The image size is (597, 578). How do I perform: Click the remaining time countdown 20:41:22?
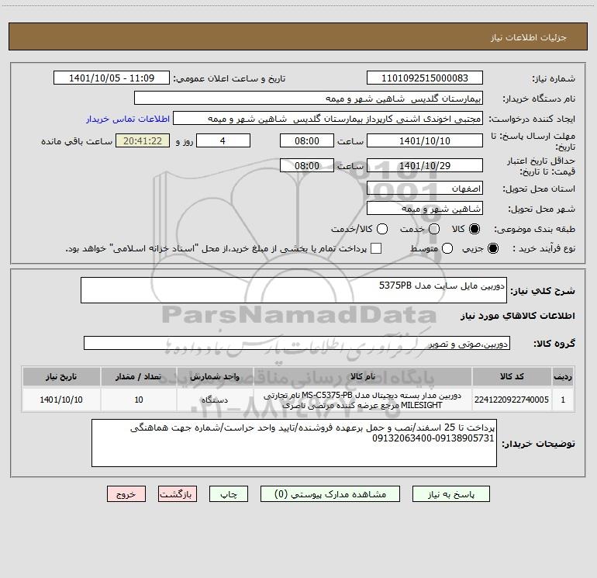click(143, 141)
